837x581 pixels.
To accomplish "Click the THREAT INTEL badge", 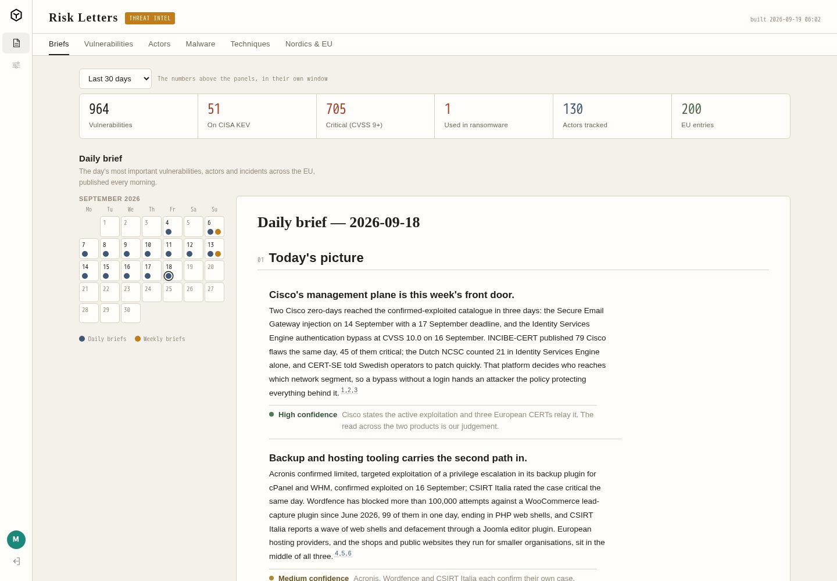I will [150, 18].
